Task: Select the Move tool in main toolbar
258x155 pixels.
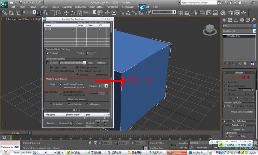Action: (66, 13)
